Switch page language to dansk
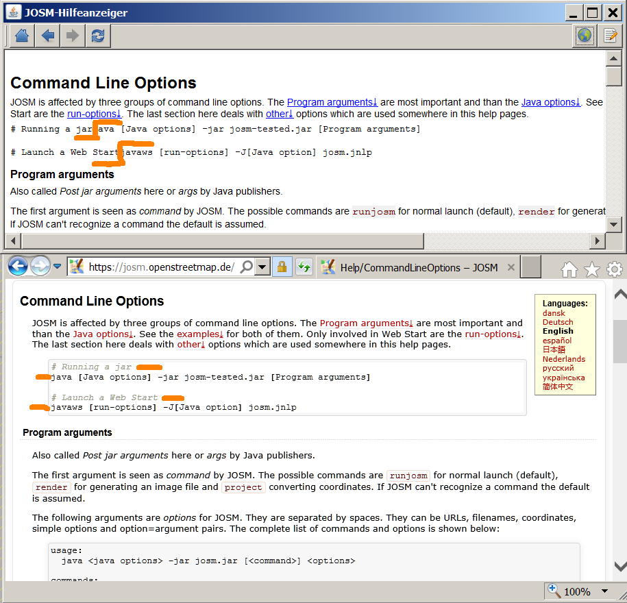 click(554, 313)
